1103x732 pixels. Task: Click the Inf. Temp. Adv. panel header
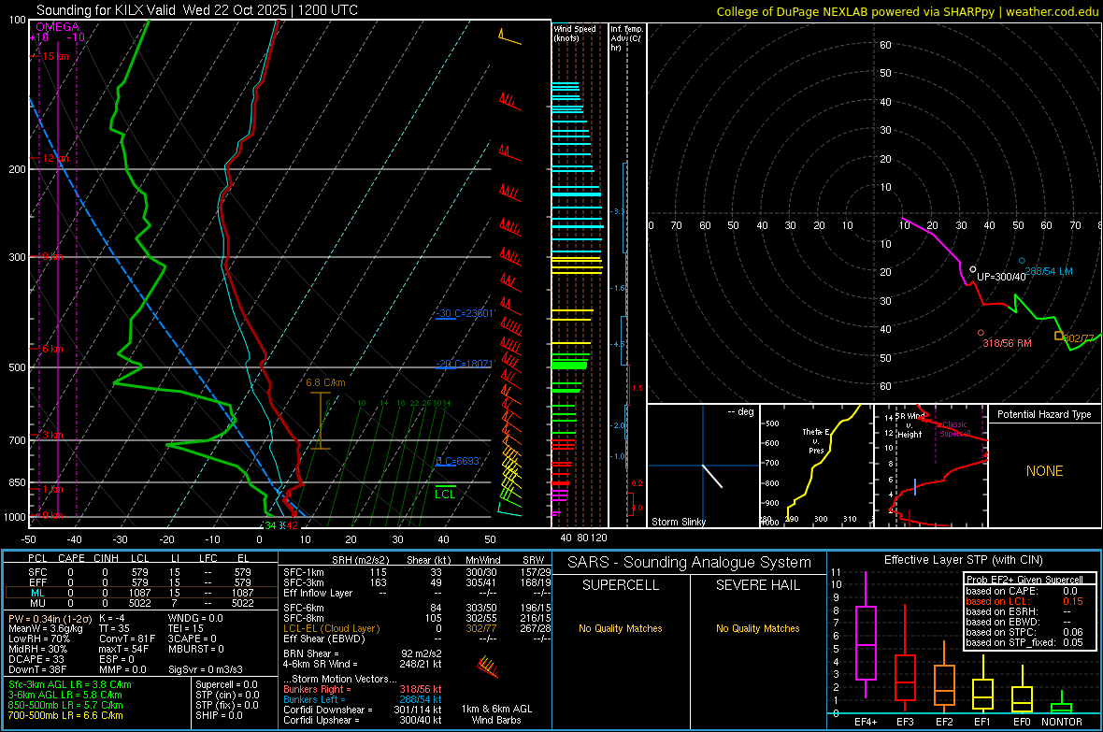point(626,38)
